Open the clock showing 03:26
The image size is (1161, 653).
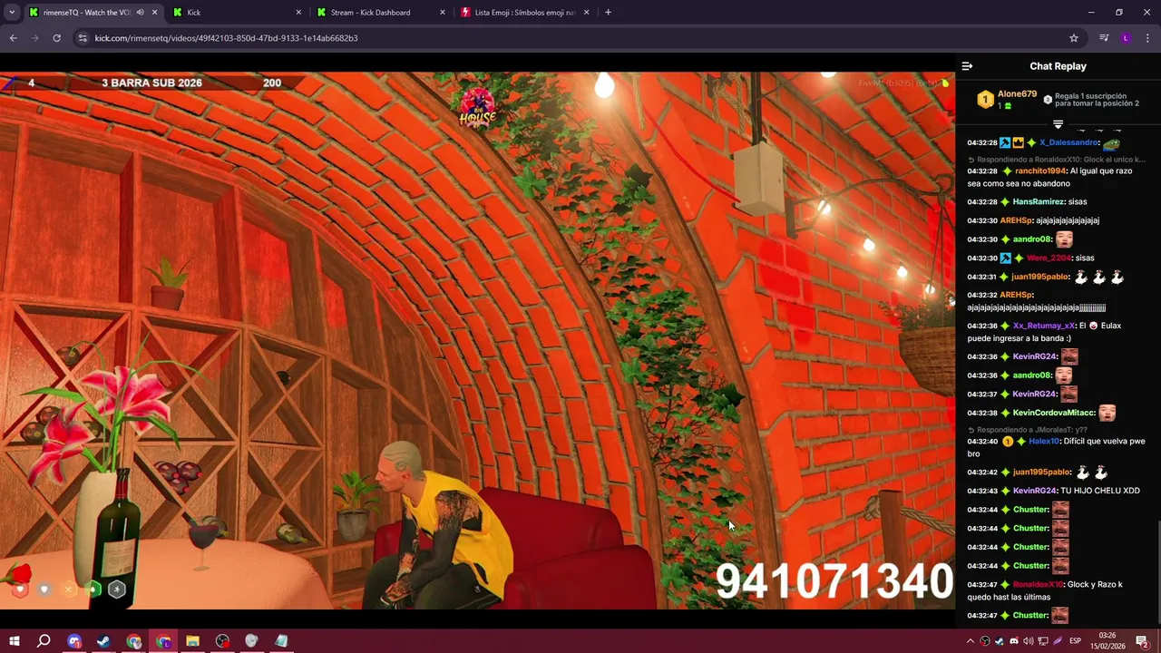pyautogui.click(x=1107, y=641)
